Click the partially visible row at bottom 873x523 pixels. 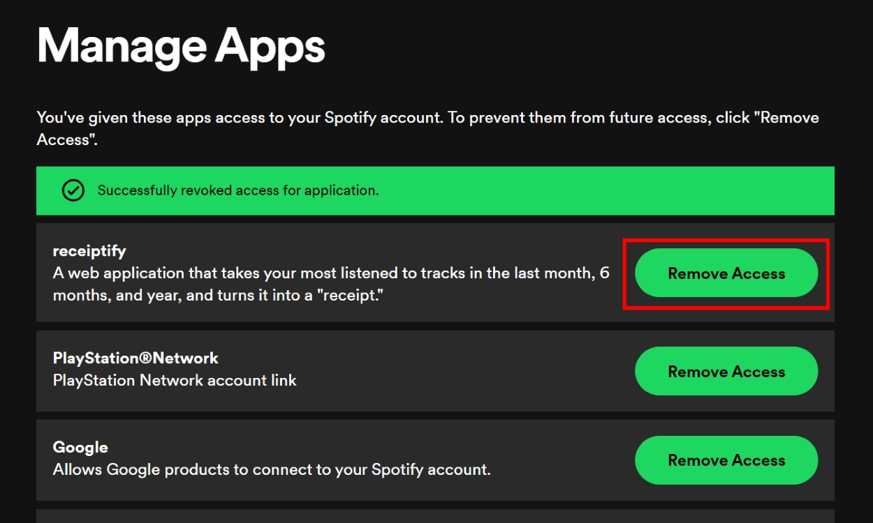[x=435, y=516]
